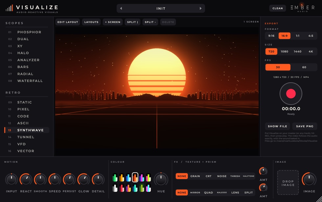Enable the KALEIDO prism effect
Viewport: 322px width, 202px height.
point(222,192)
